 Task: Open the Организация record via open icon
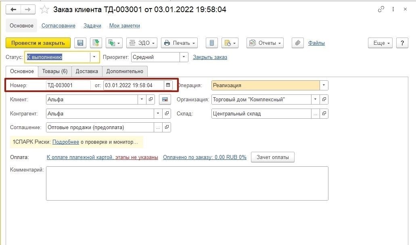coord(324,100)
